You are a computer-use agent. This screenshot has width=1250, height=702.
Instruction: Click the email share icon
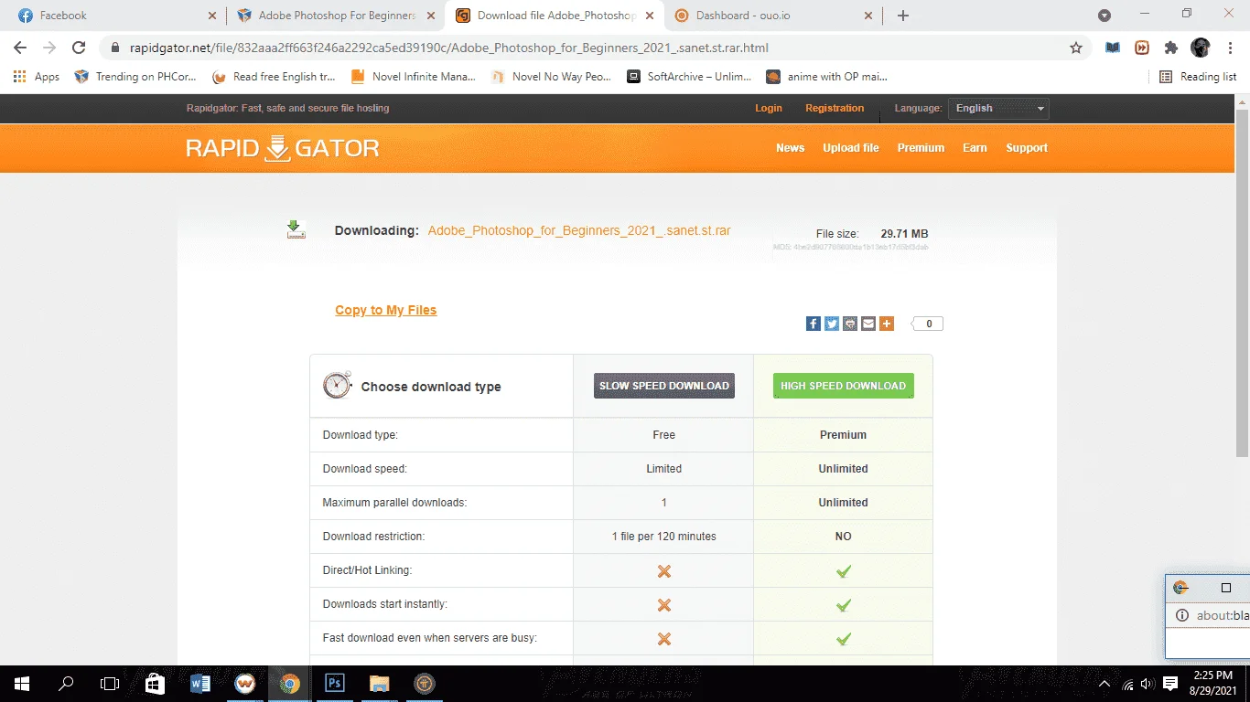point(867,324)
